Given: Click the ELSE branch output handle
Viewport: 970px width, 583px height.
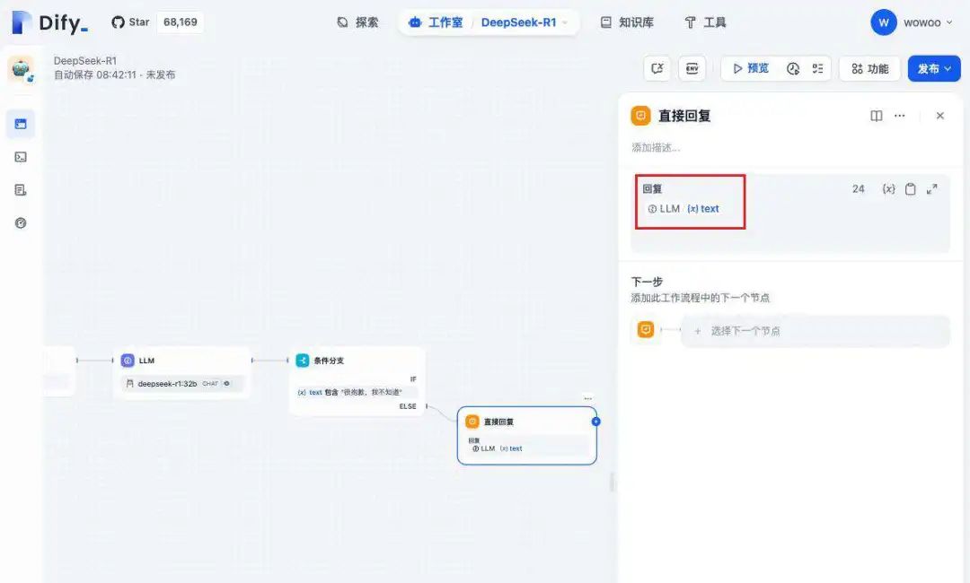Looking at the screenshot, I should [427, 406].
